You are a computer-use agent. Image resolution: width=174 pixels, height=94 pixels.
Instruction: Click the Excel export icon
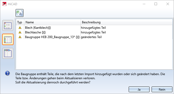click(x=20, y=13)
